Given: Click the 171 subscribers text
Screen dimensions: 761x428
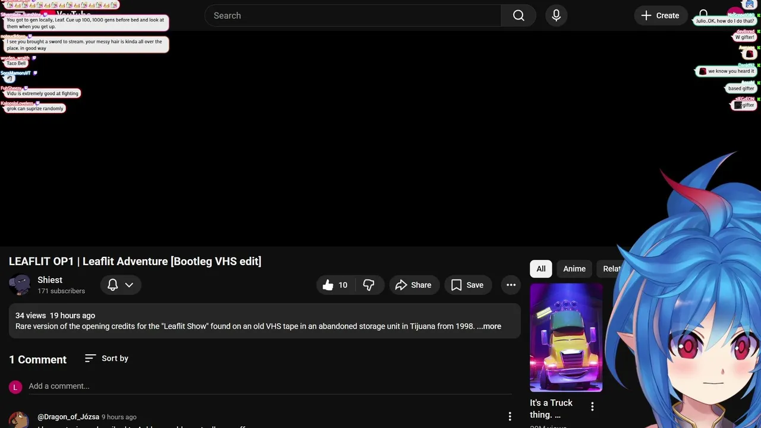Looking at the screenshot, I should (x=61, y=291).
